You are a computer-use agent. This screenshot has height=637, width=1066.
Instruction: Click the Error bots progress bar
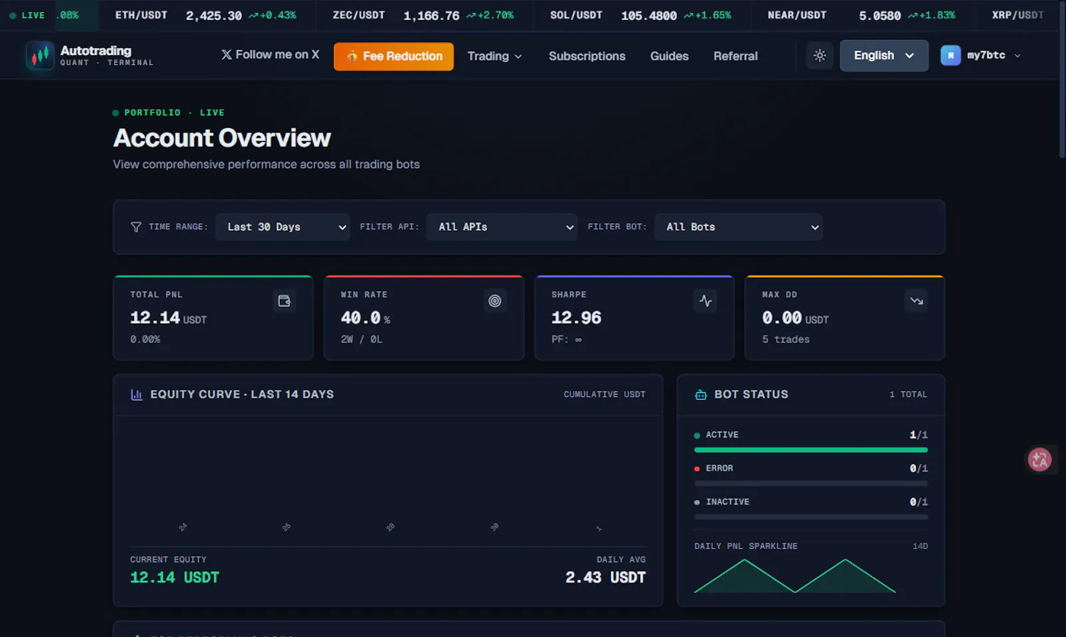click(x=811, y=483)
